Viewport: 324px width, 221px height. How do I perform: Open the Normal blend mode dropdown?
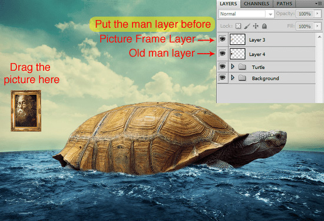(246, 14)
